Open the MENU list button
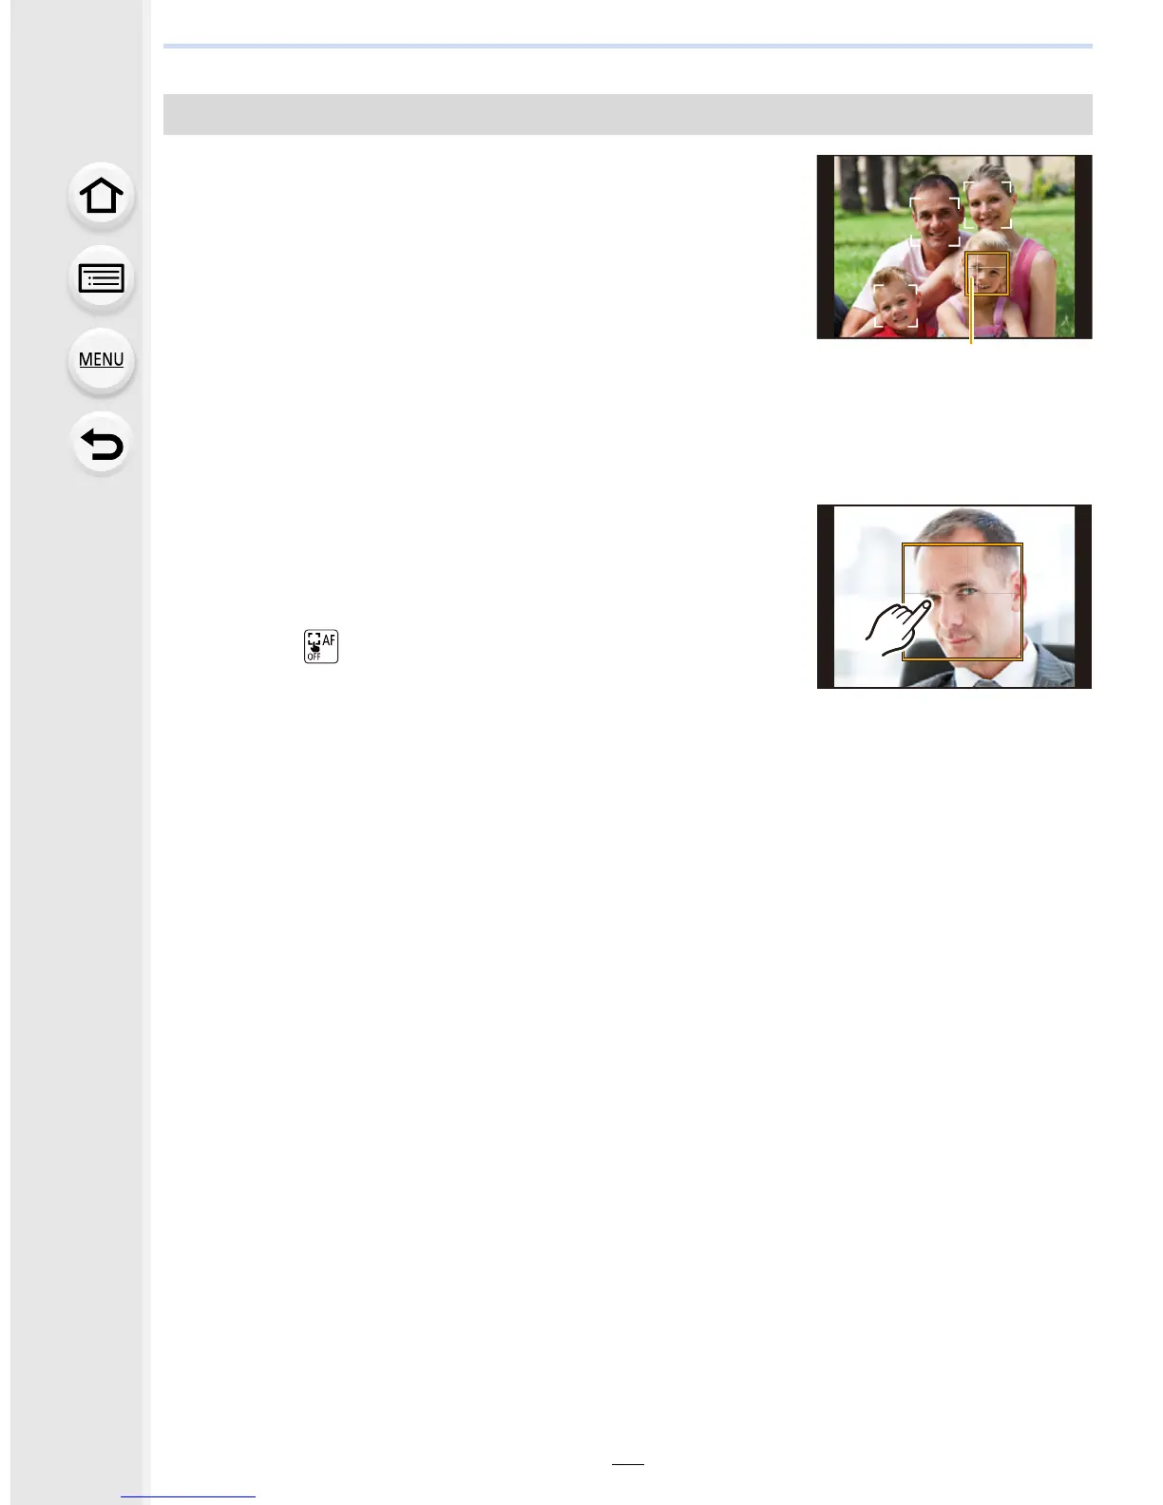 [101, 360]
